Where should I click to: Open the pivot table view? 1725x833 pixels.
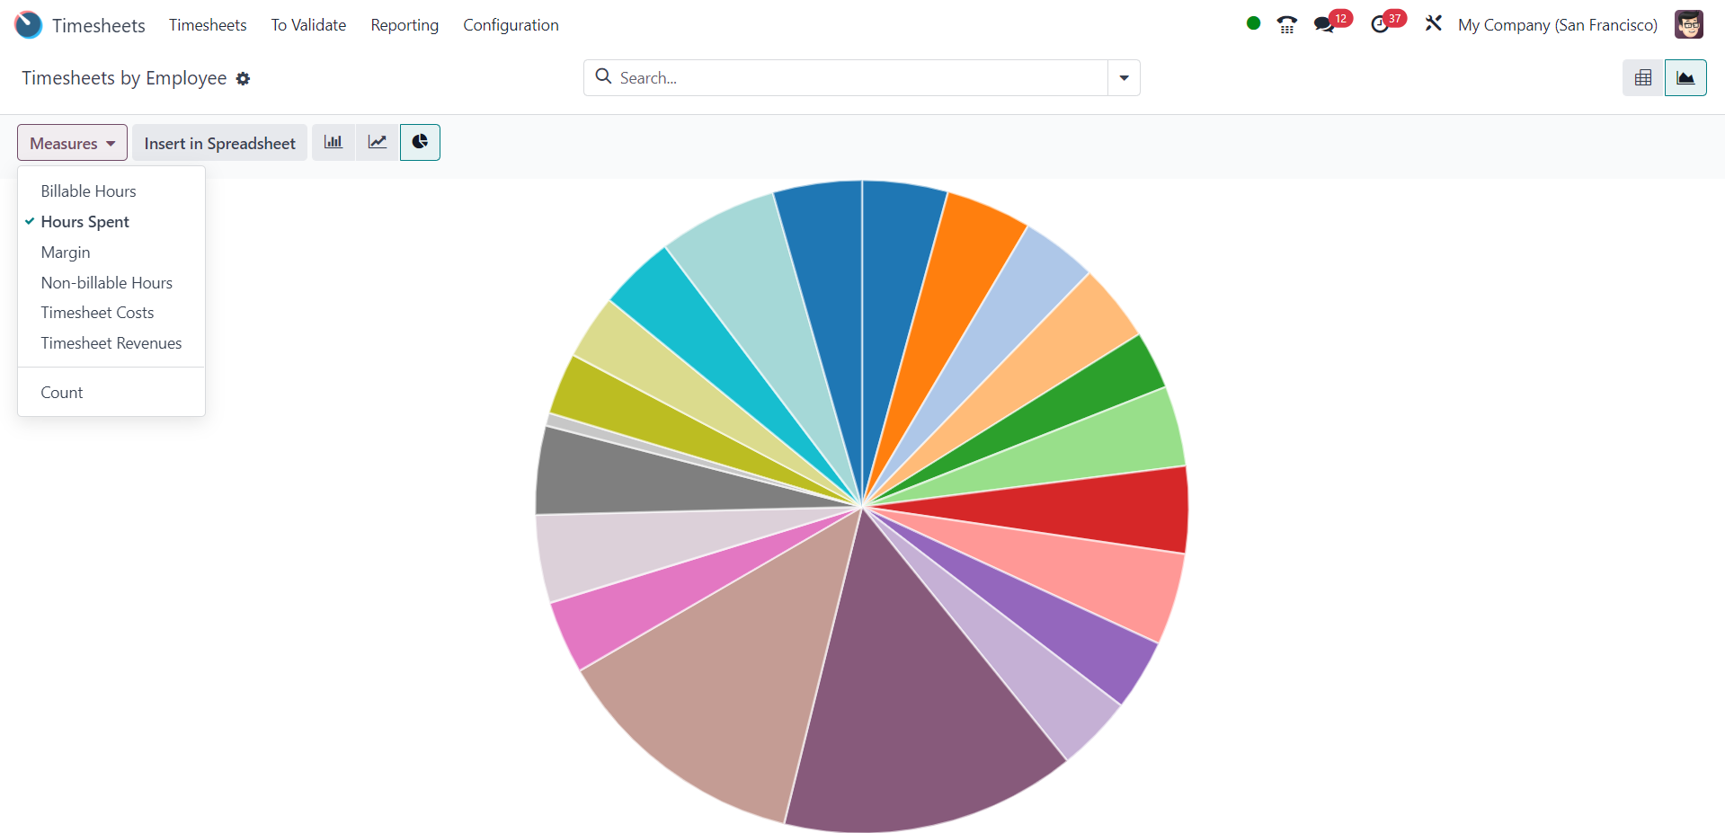pos(1643,78)
